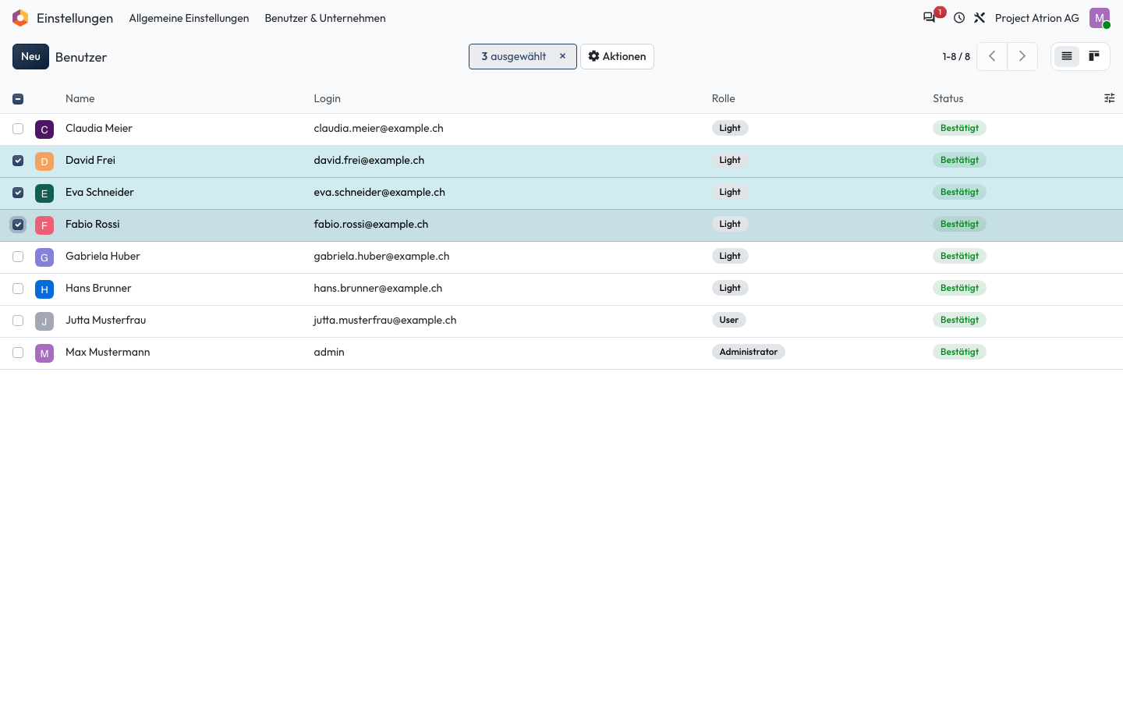Sort by the Name column header
This screenshot has width=1123, height=702.
pos(80,98)
